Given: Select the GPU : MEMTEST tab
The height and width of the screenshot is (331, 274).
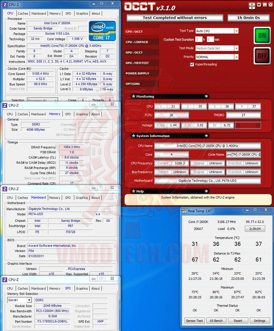Looking at the screenshot, I should click(x=141, y=63).
